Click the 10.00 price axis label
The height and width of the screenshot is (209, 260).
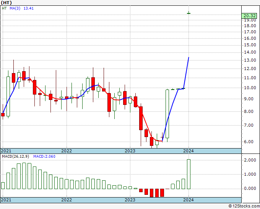click(250, 88)
